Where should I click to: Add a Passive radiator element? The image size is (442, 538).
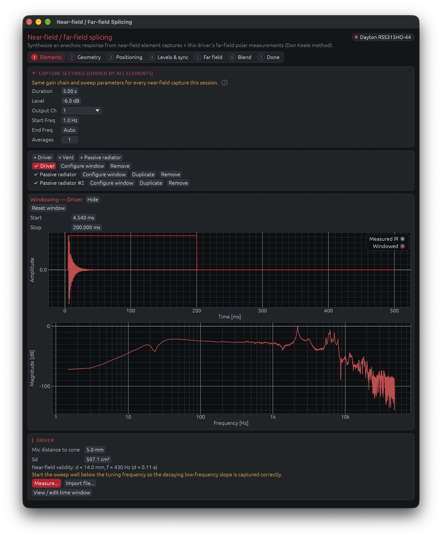101,158
